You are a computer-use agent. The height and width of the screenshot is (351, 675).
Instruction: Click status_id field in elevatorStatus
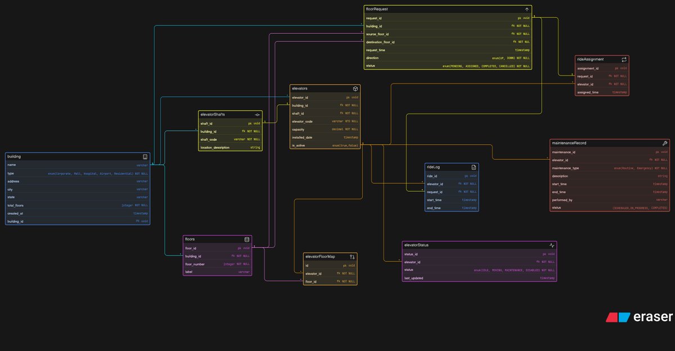coord(479,254)
